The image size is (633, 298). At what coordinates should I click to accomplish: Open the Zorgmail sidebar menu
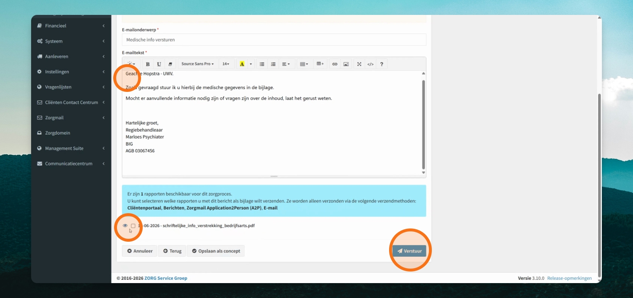click(x=71, y=118)
